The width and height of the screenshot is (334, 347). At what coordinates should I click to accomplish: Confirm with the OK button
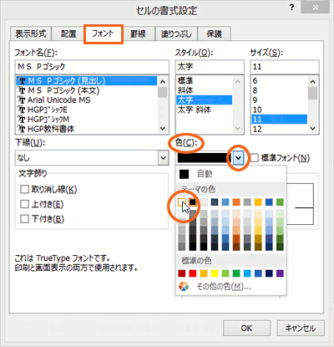click(246, 328)
